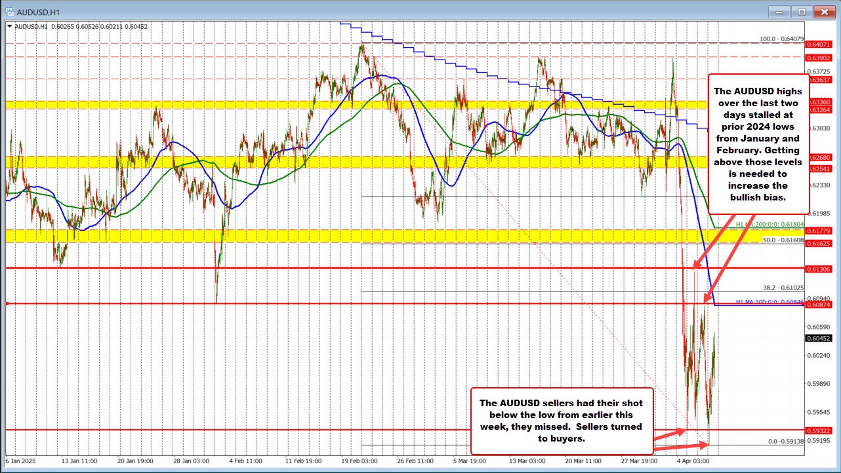The height and width of the screenshot is (473, 841).
Task: Select the red price label 0.61306
Action: [821, 269]
